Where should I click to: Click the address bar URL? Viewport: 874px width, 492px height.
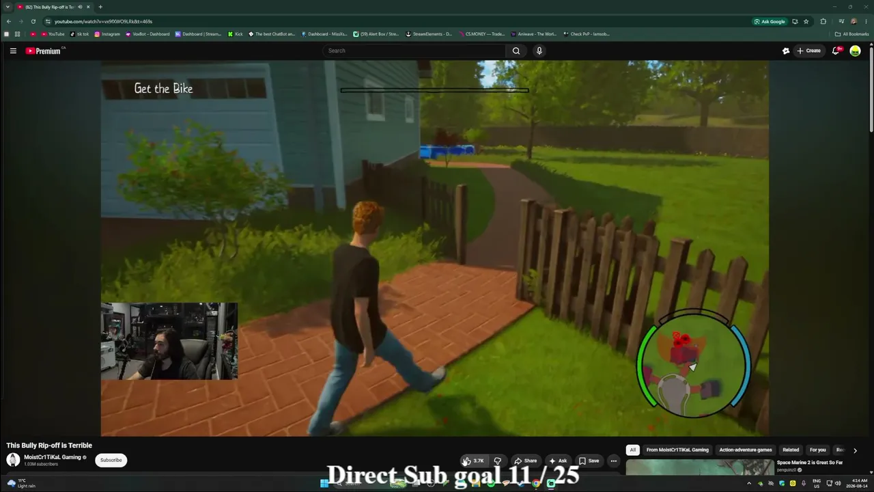coord(104,21)
